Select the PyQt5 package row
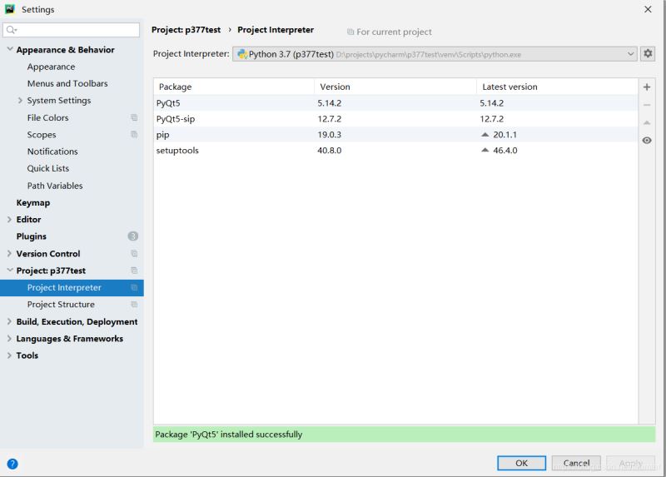This screenshot has width=666, height=477. coord(396,102)
